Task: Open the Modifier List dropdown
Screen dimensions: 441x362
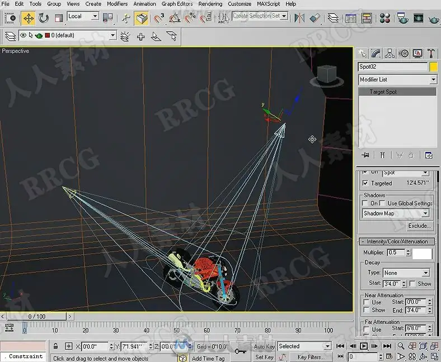Action: click(397, 79)
